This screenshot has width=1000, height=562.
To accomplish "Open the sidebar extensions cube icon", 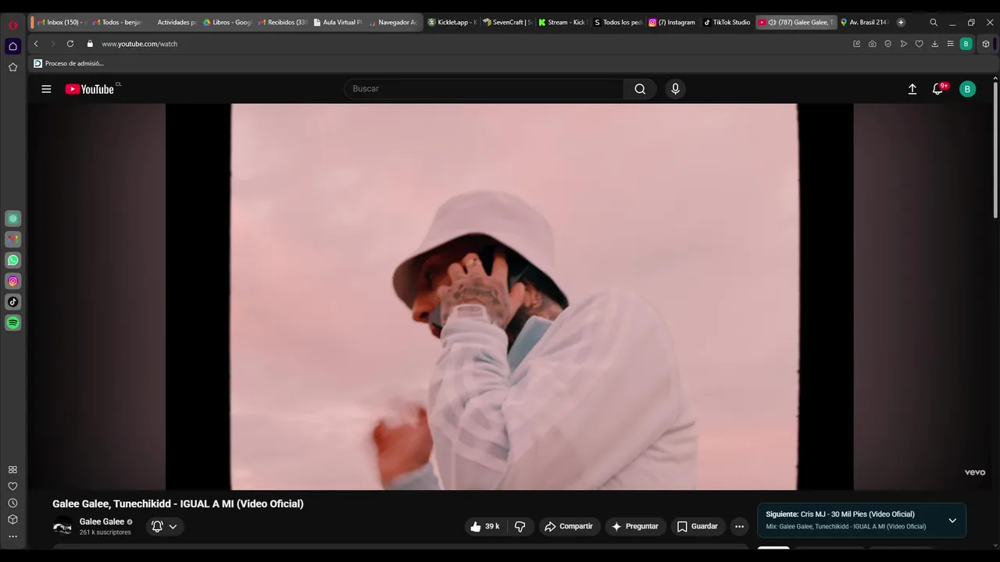I will pos(12,520).
